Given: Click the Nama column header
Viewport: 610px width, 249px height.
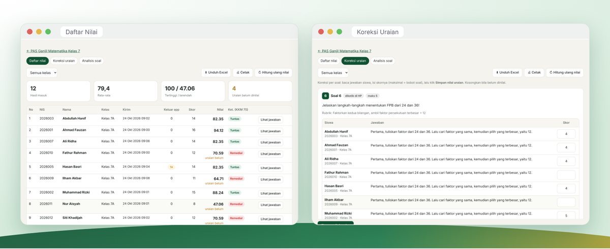Looking at the screenshot, I should click(67, 110).
